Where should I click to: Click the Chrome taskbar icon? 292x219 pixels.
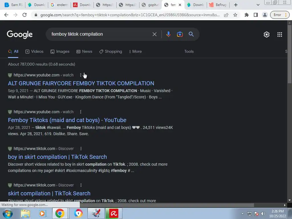pos(60,213)
